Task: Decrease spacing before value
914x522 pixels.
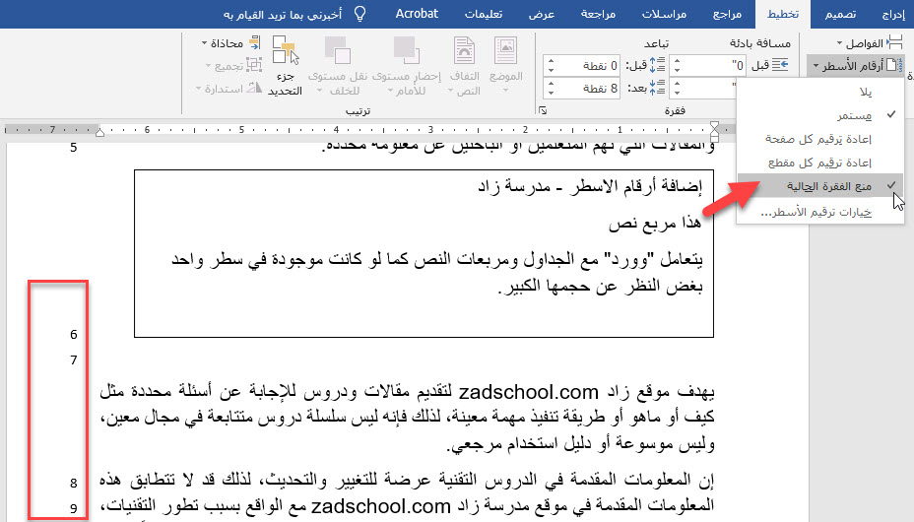Action: [x=552, y=71]
